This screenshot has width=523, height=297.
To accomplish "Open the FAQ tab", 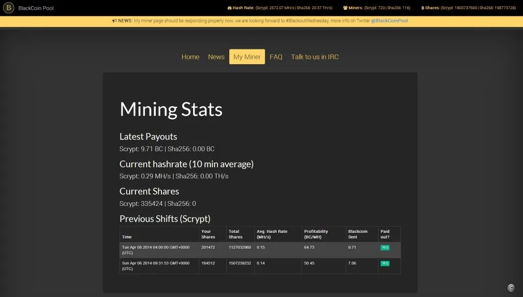I will (276, 57).
